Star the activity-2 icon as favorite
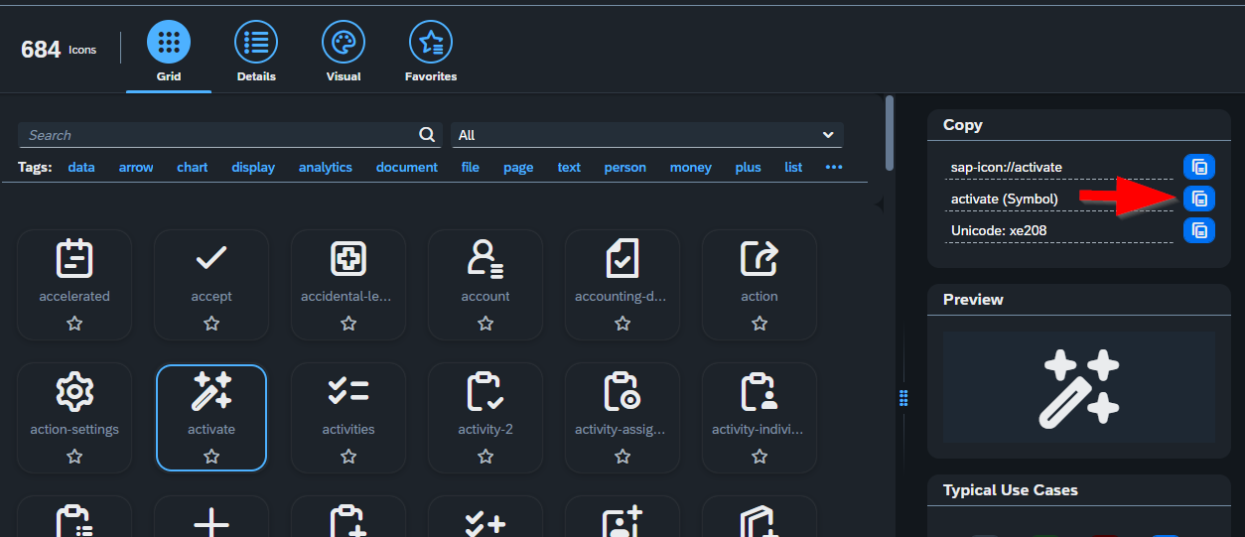 point(485,457)
